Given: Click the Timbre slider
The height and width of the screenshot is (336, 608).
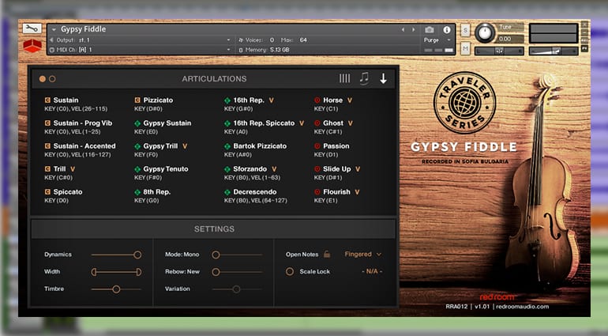Looking at the screenshot, I should [x=116, y=289].
